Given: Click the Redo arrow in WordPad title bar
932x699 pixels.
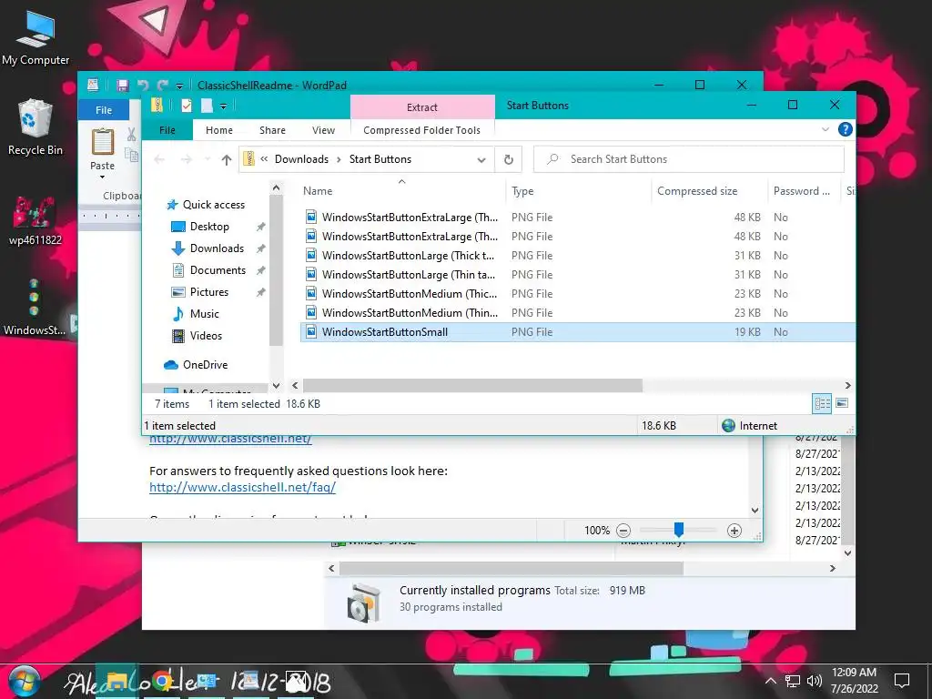Looking at the screenshot, I should (162, 85).
